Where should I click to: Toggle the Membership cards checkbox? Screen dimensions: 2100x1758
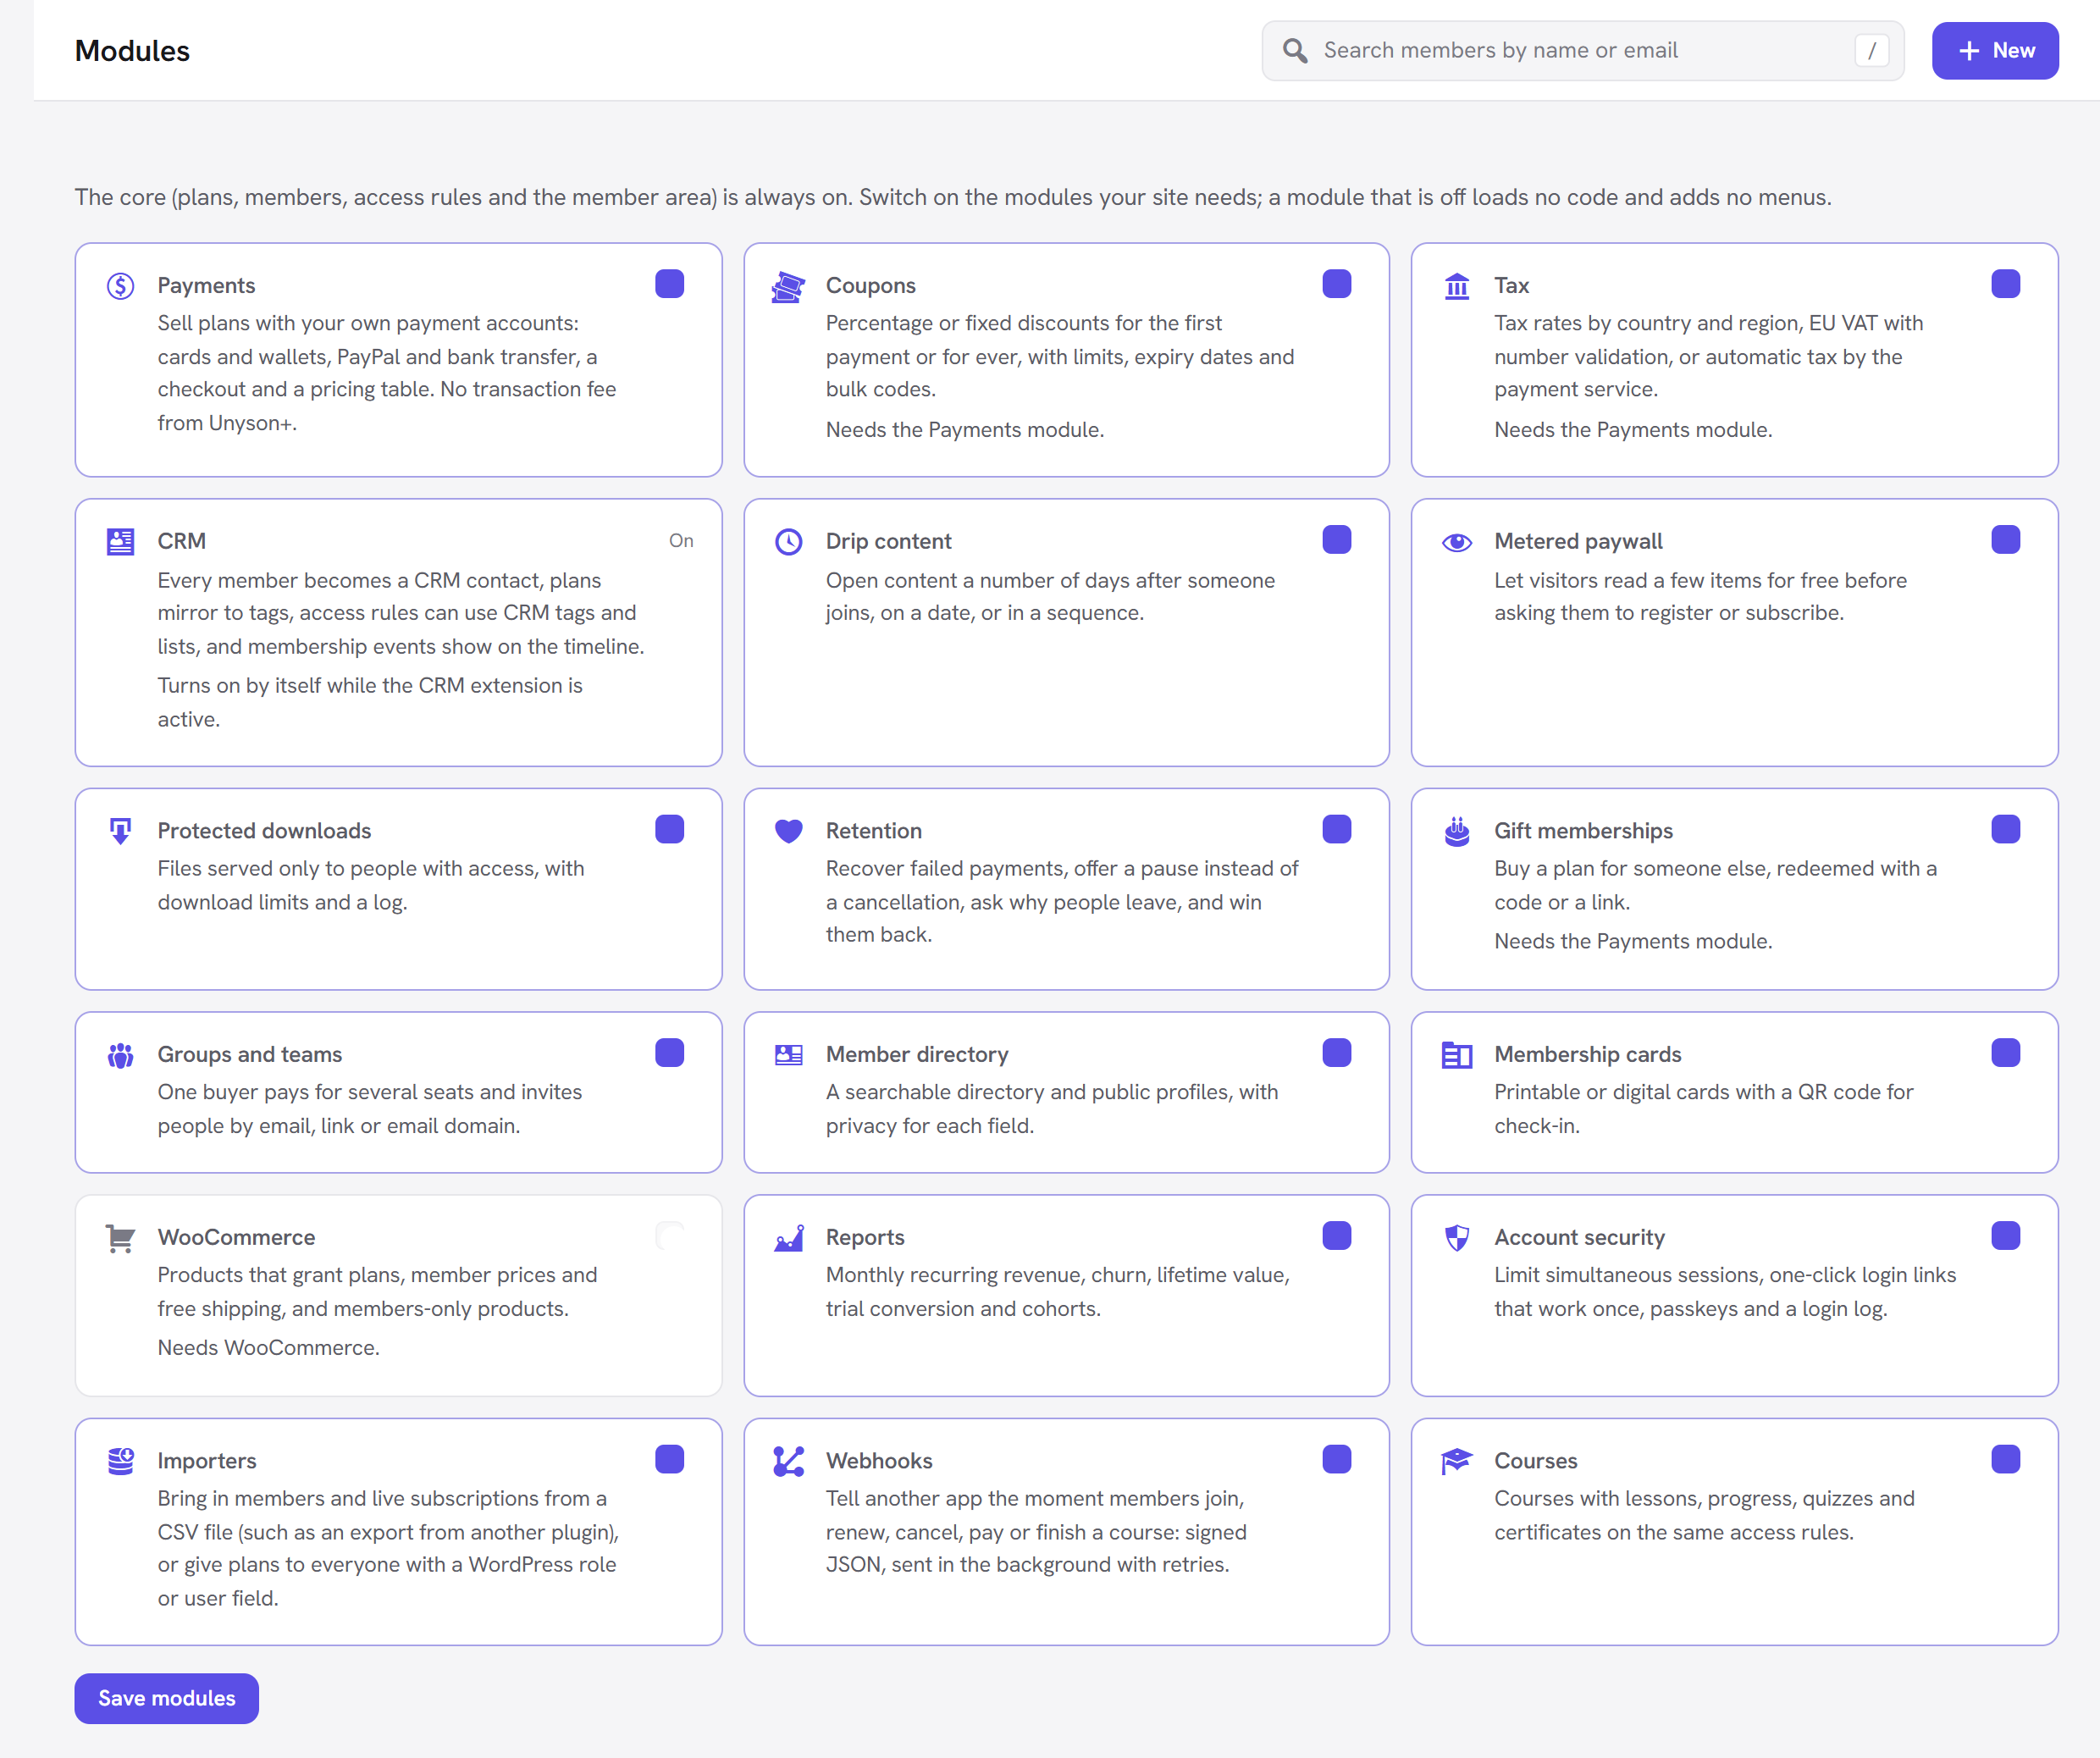pyautogui.click(x=2005, y=1053)
